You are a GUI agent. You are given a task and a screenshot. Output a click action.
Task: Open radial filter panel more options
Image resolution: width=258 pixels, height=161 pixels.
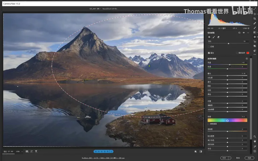(x=248, y=33)
